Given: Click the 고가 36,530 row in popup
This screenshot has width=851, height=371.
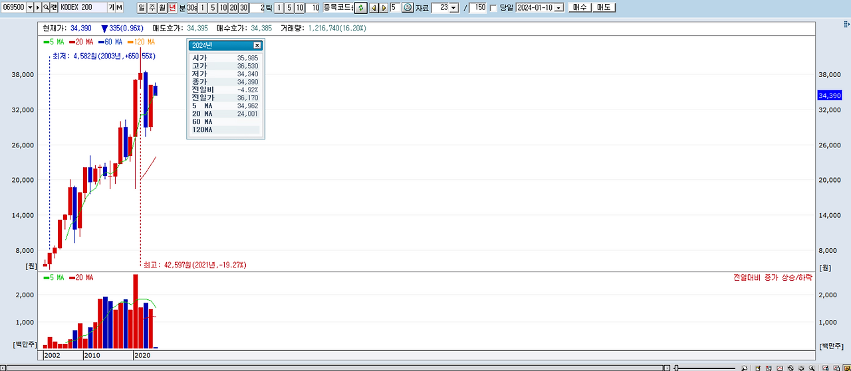Looking at the screenshot, I should click(x=225, y=66).
